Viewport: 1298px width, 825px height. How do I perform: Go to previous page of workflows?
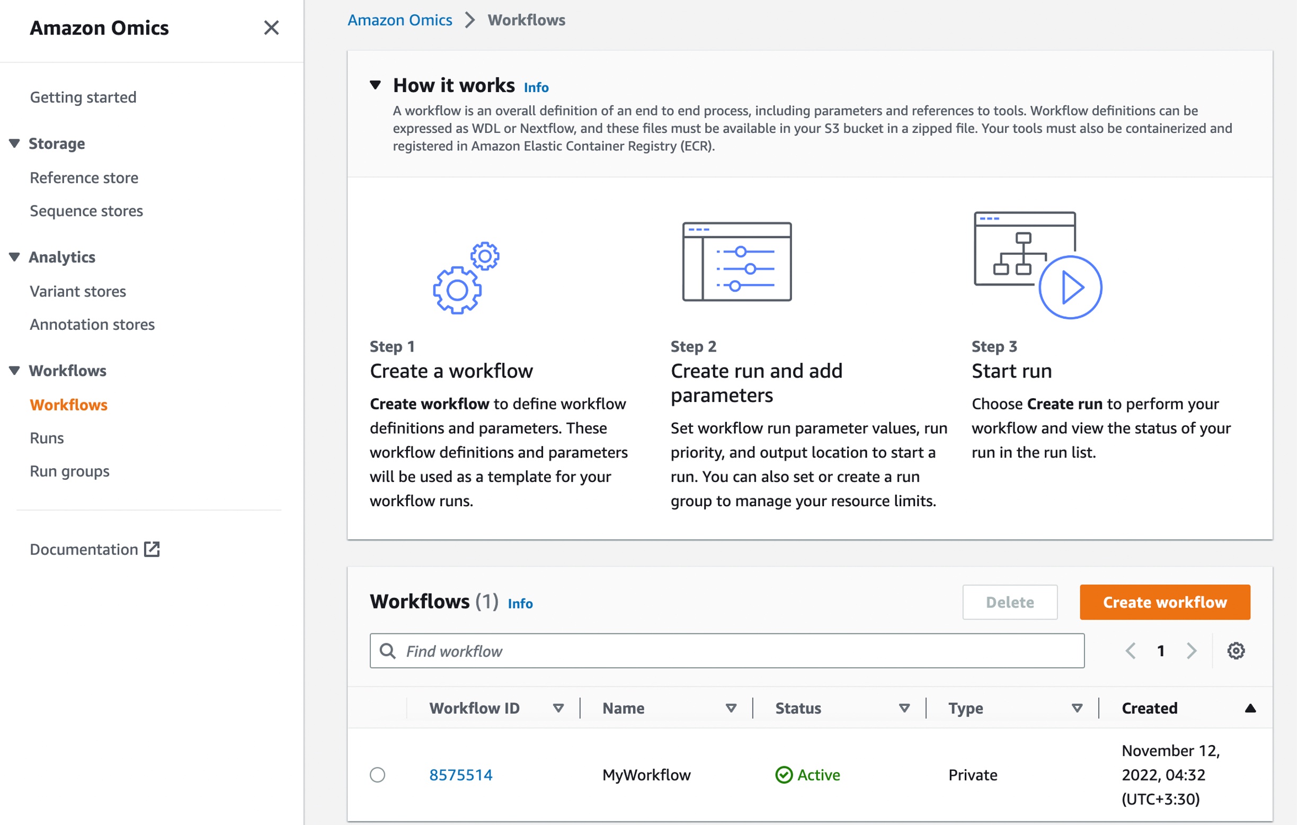[1131, 650]
